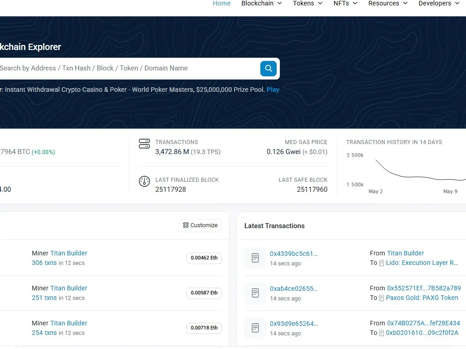This screenshot has width=466, height=349.
Task: Click the MED GAS PRICE label
Action: click(306, 142)
